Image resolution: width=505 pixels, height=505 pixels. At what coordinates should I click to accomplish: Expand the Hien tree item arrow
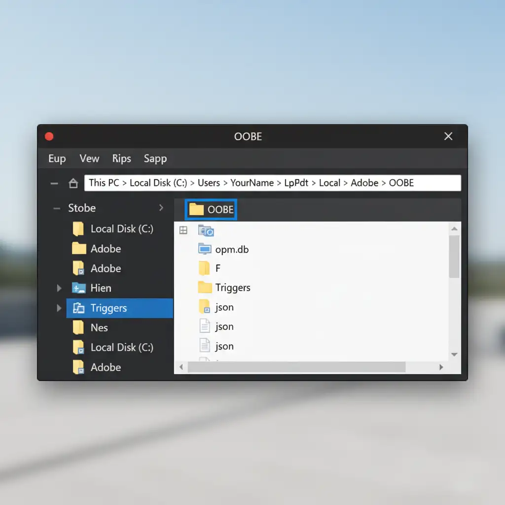59,288
